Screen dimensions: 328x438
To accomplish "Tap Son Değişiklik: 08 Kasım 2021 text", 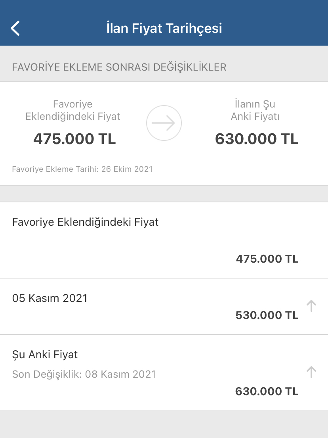I will pyautogui.click(x=84, y=374).
